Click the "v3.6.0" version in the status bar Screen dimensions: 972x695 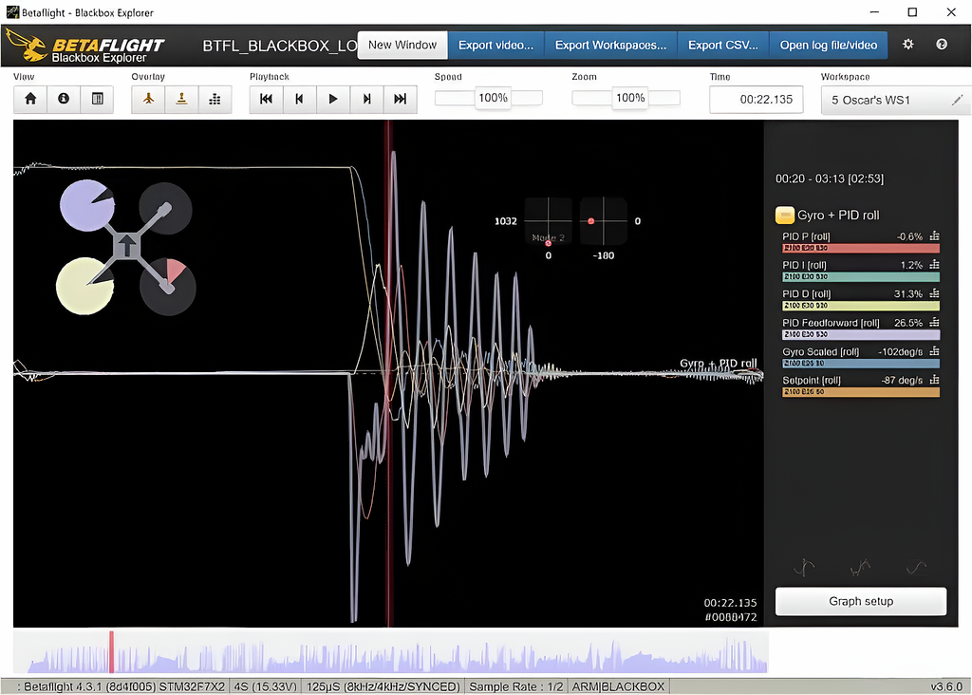946,687
